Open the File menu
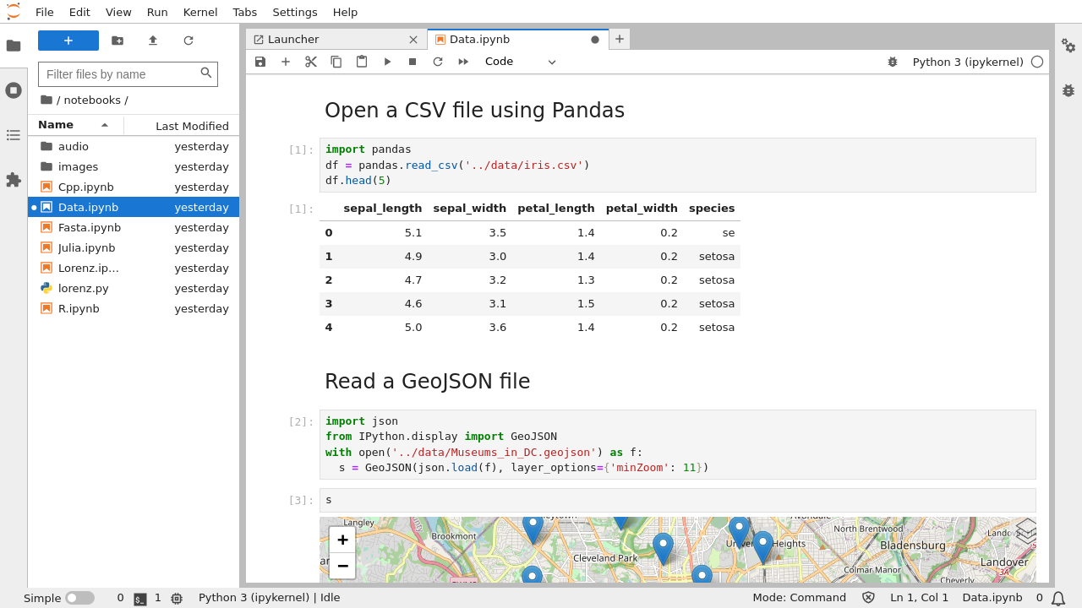The height and width of the screenshot is (608, 1082). tap(45, 12)
